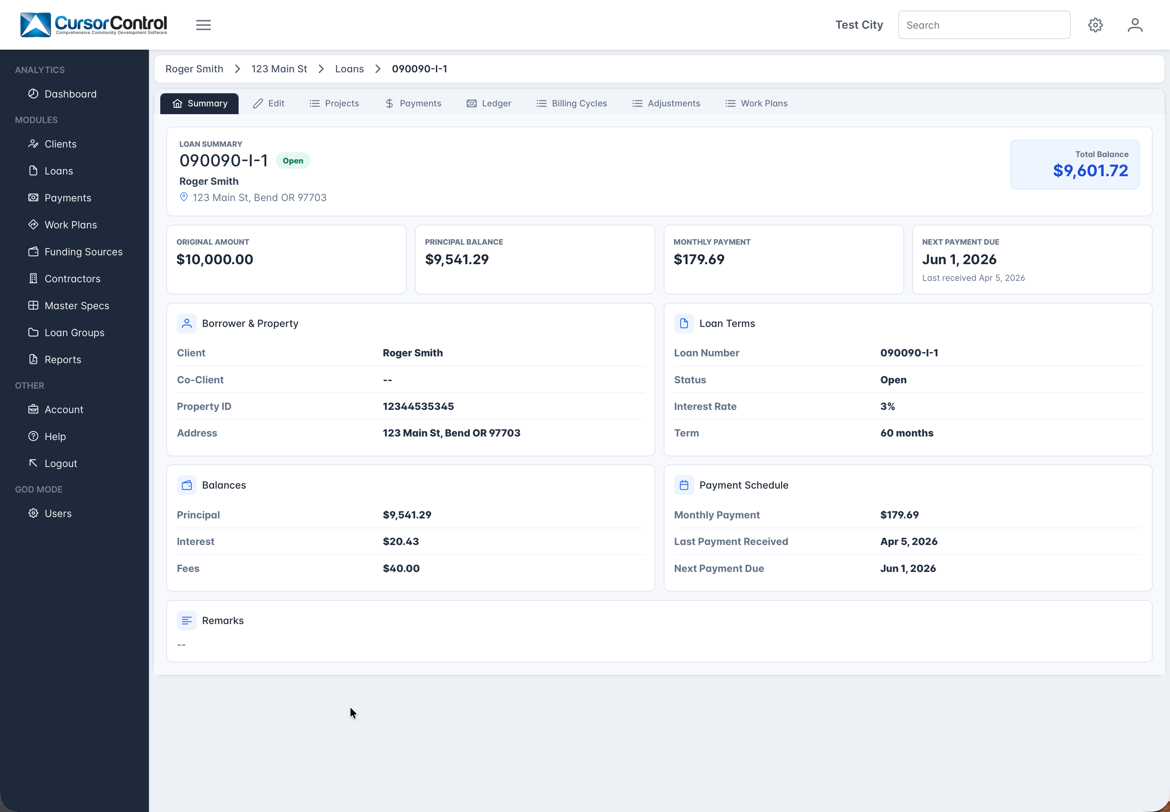Open the settings gear icon

(x=1095, y=25)
